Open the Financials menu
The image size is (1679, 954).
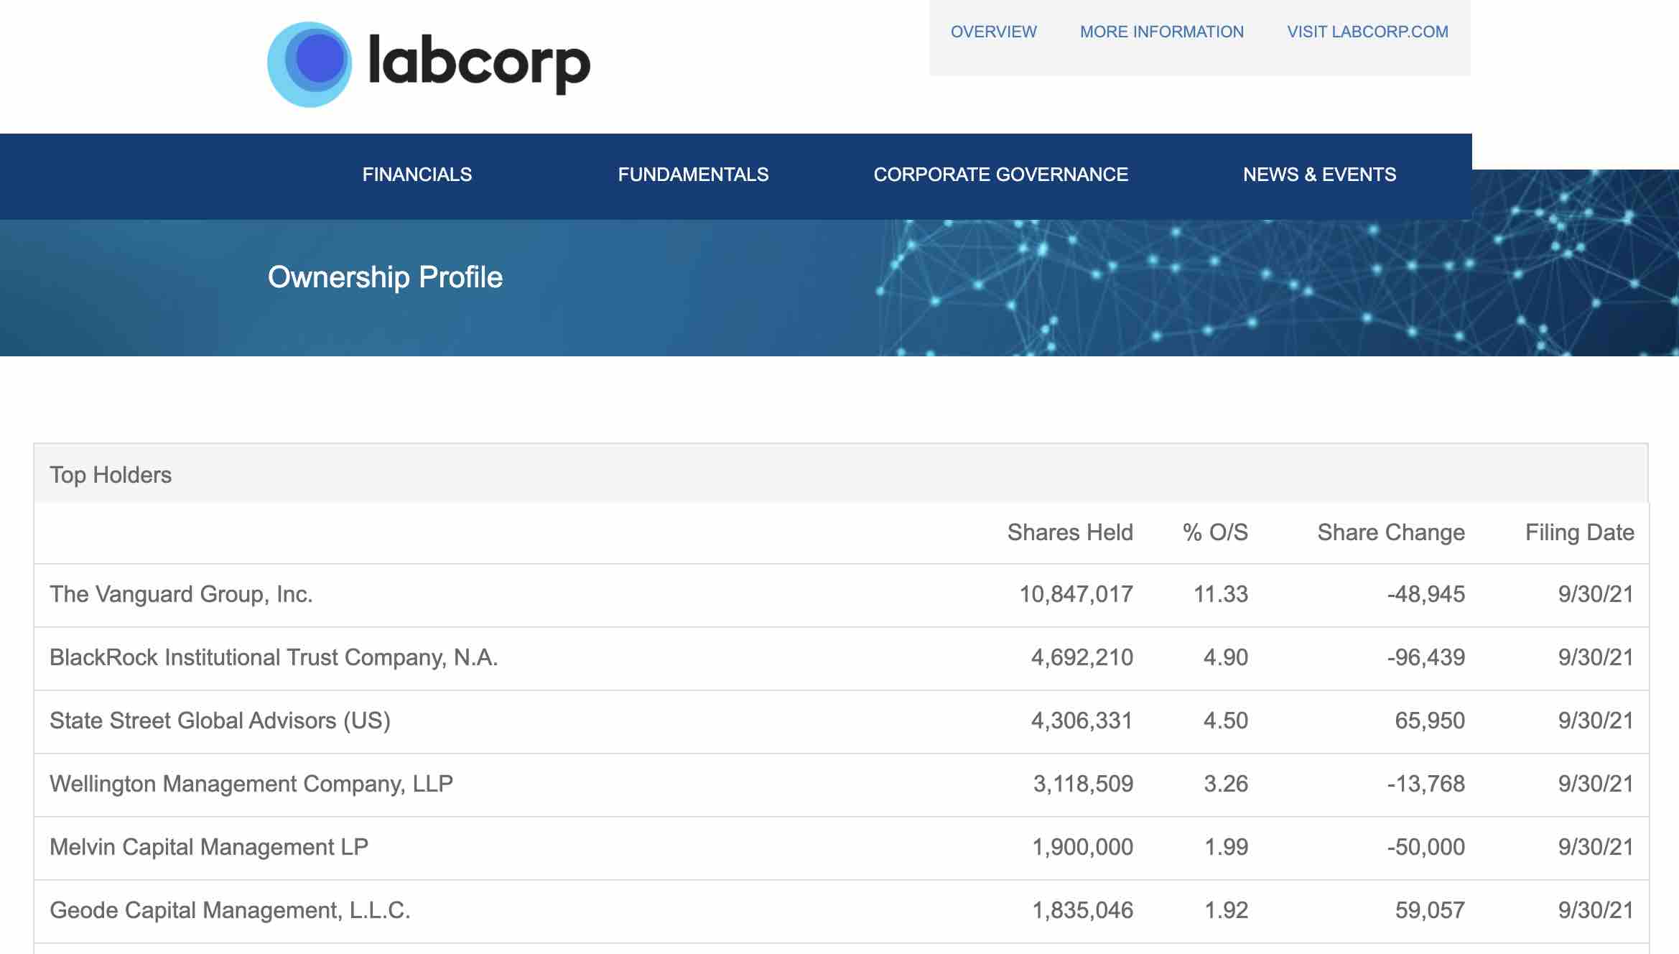pyautogui.click(x=417, y=175)
